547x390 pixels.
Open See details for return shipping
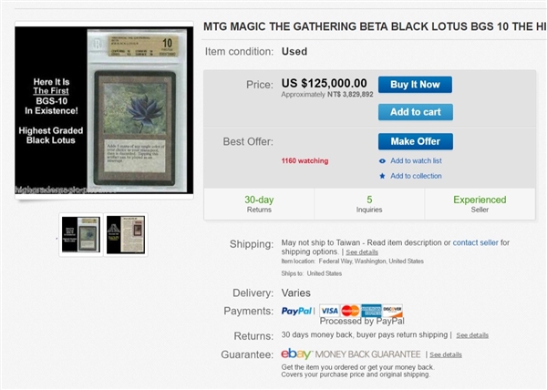coord(472,335)
